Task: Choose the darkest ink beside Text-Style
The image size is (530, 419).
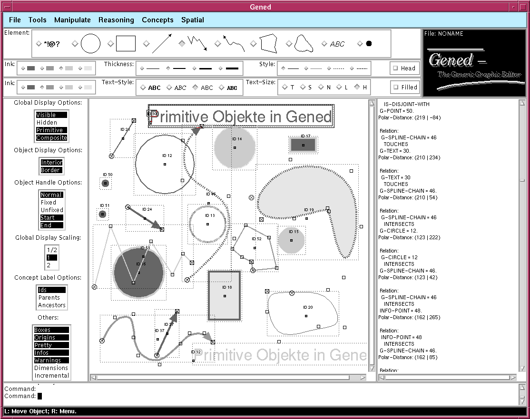Action: [28, 87]
